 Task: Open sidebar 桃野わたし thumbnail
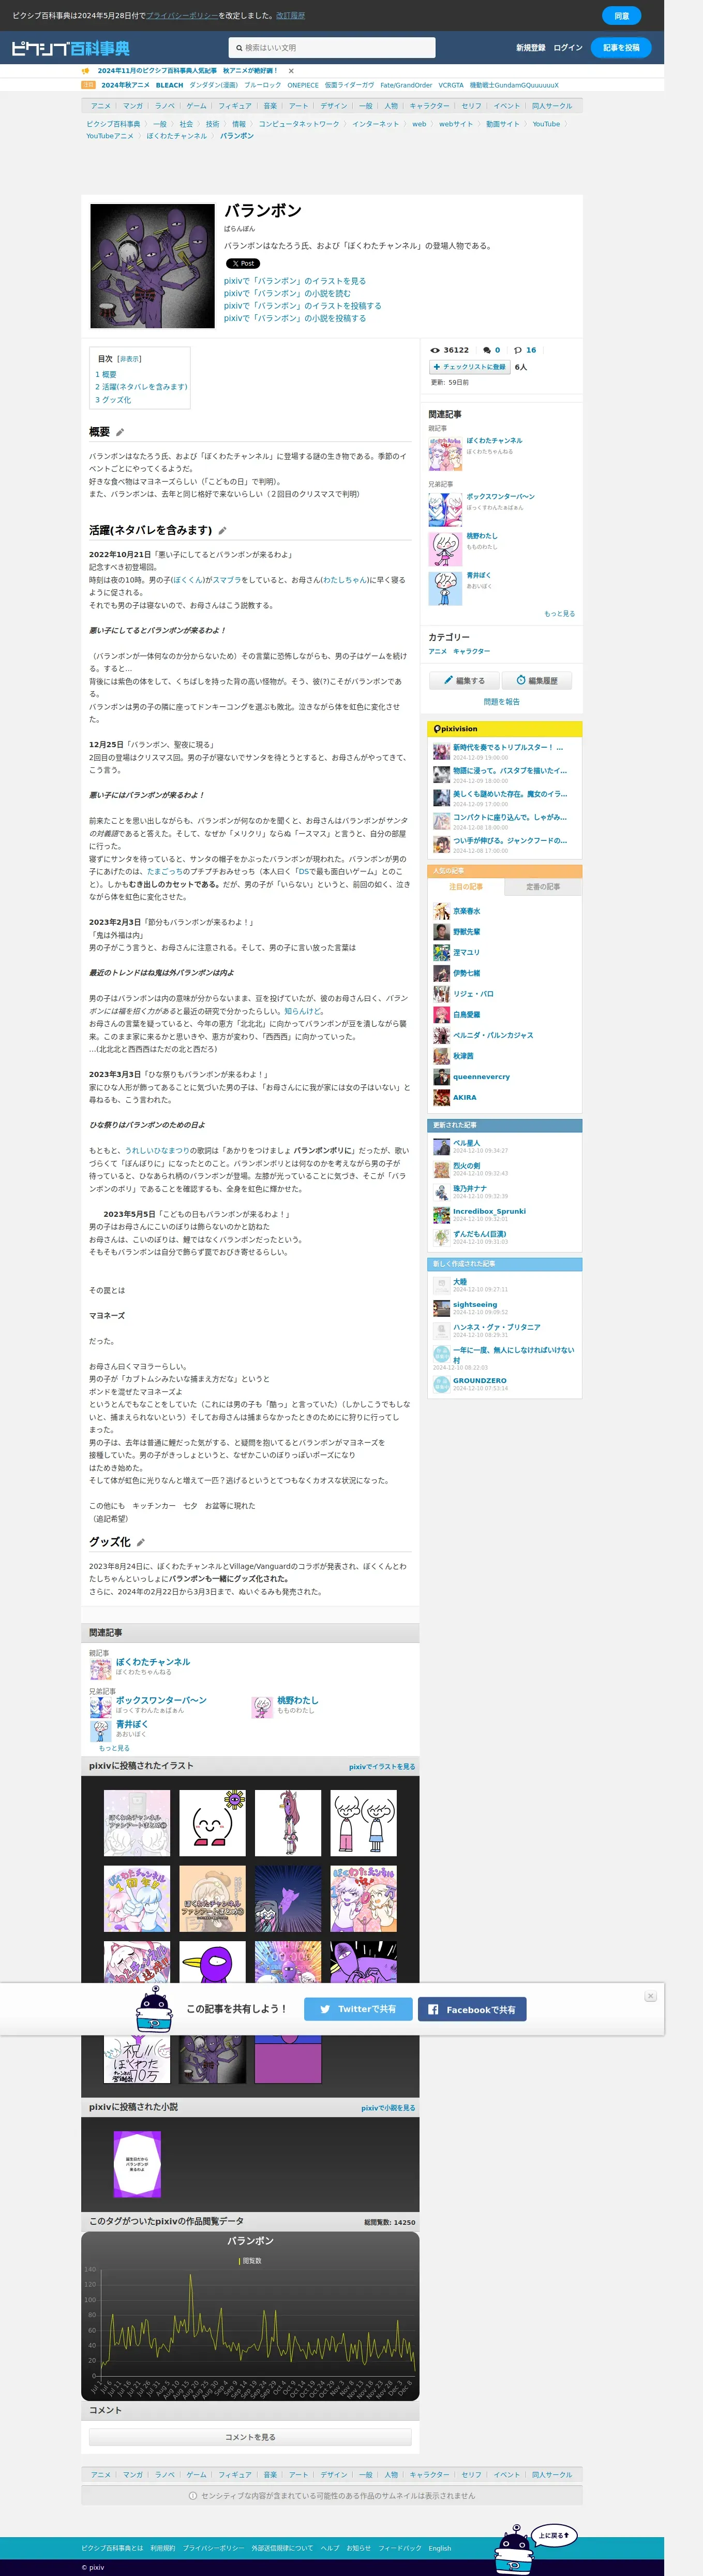(x=445, y=549)
